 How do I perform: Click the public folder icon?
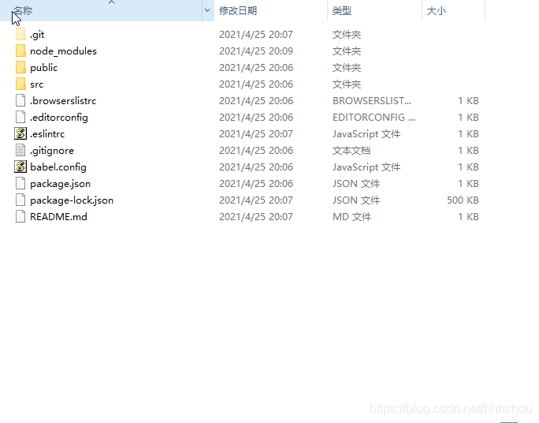point(20,67)
